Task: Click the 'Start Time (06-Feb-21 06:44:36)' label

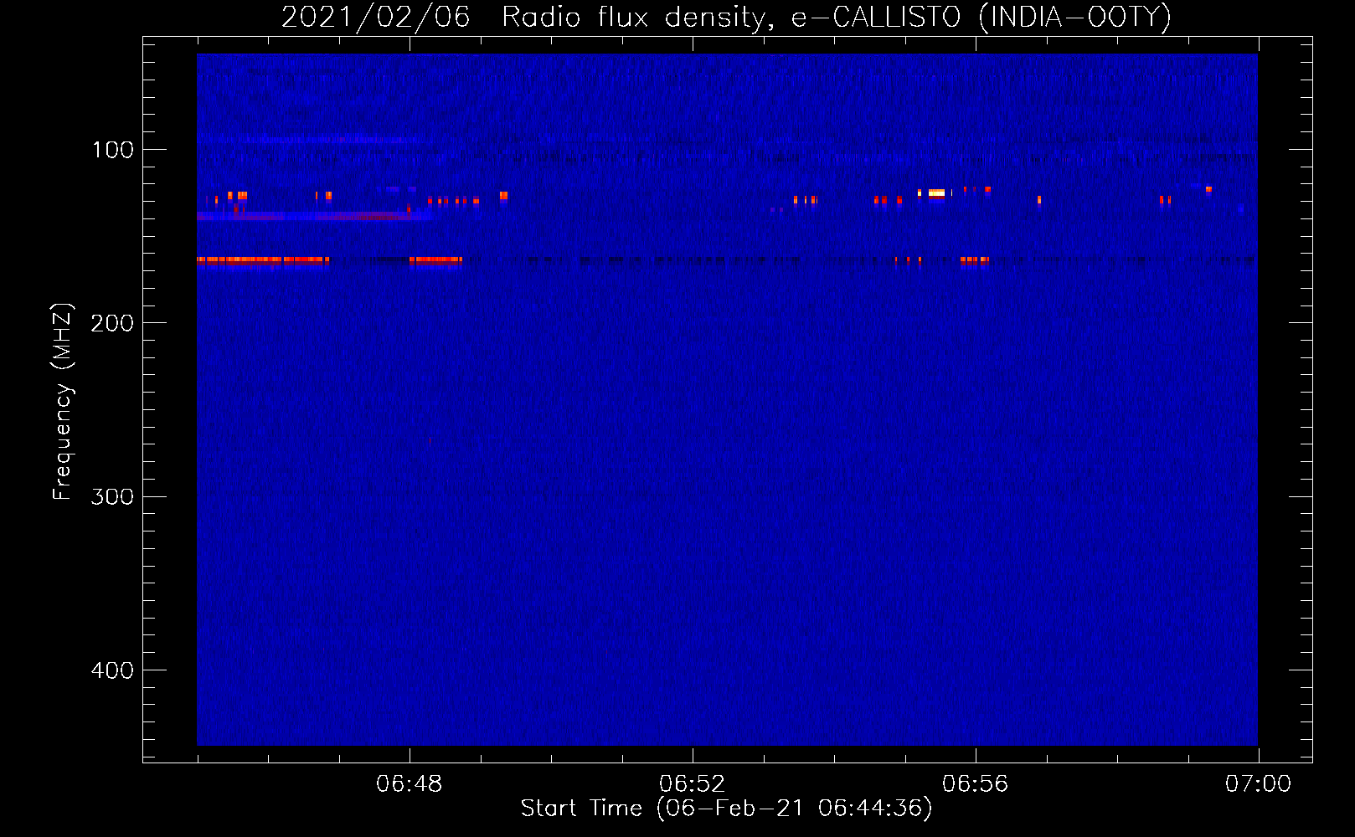Action: 726,809
